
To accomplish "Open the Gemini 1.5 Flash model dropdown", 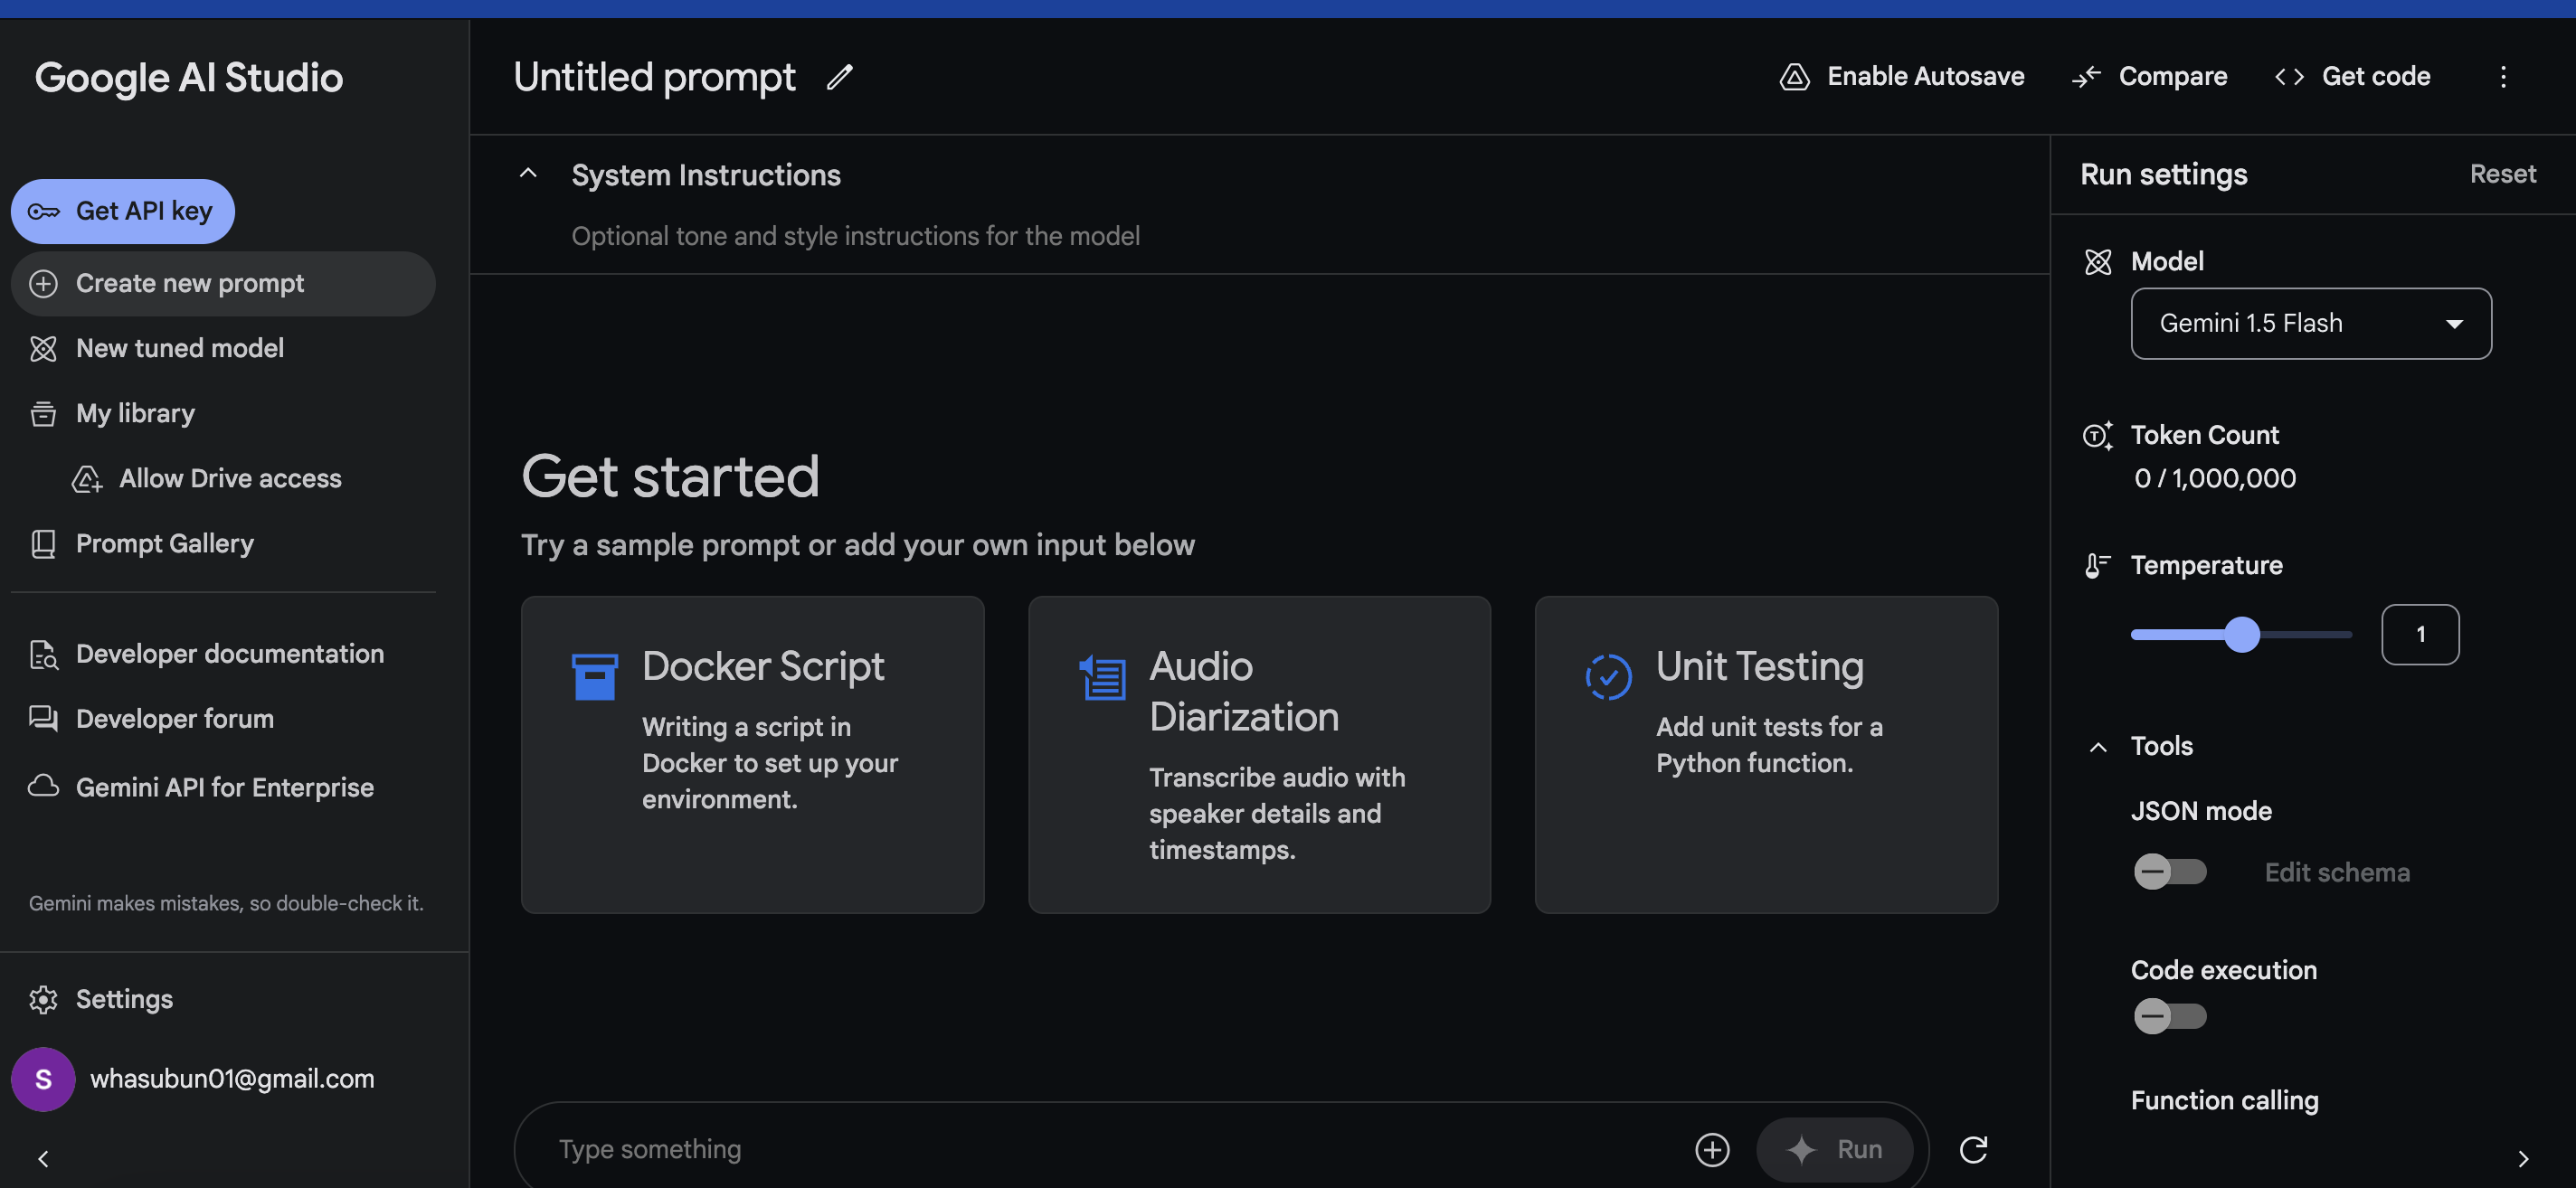I will tap(2310, 324).
